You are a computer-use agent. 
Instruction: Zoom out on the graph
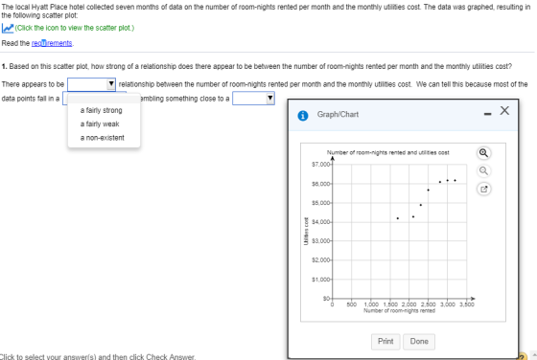point(483,171)
